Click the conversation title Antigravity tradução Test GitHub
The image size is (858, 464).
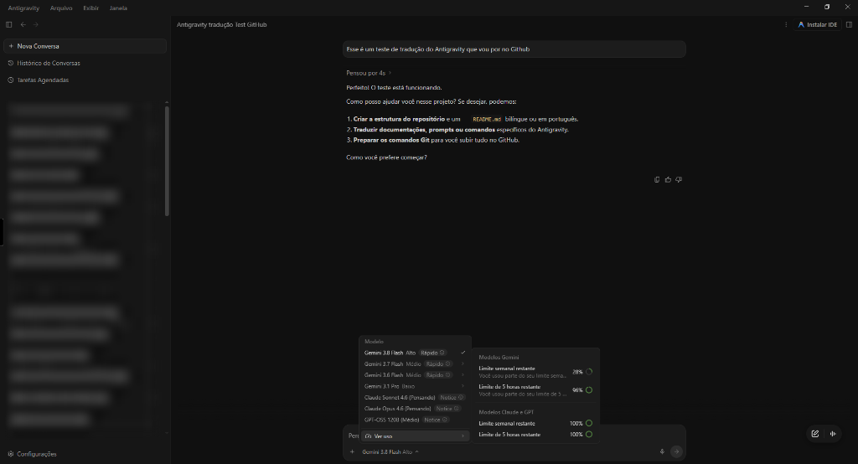click(x=221, y=24)
